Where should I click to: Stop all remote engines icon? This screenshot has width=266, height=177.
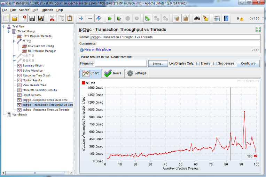(x=157, y=18)
